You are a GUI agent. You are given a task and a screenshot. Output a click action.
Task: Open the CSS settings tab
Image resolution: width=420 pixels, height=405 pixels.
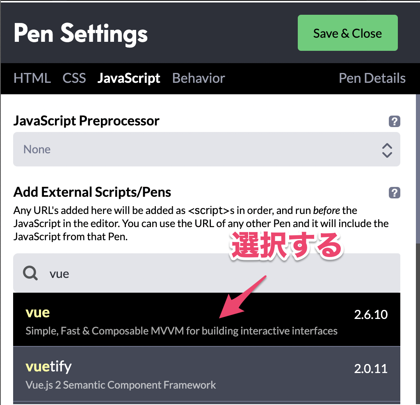pyautogui.click(x=74, y=78)
